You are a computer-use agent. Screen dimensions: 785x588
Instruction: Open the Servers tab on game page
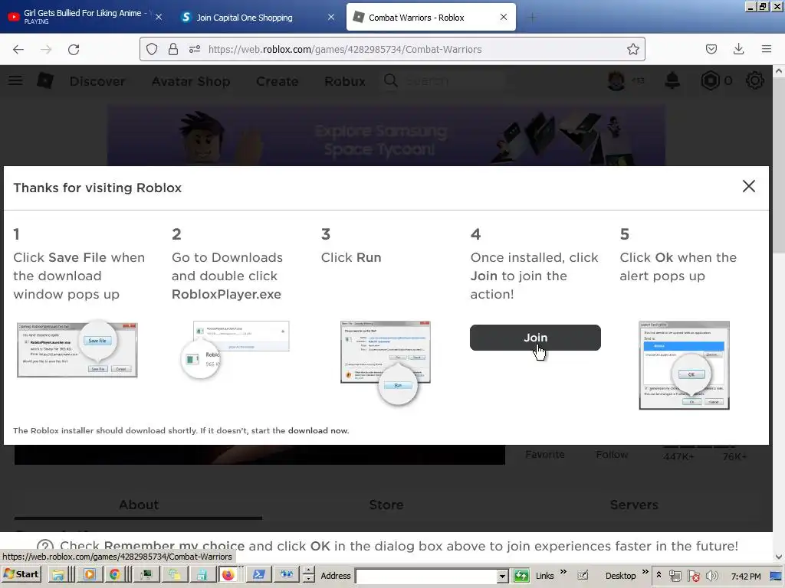click(x=634, y=505)
